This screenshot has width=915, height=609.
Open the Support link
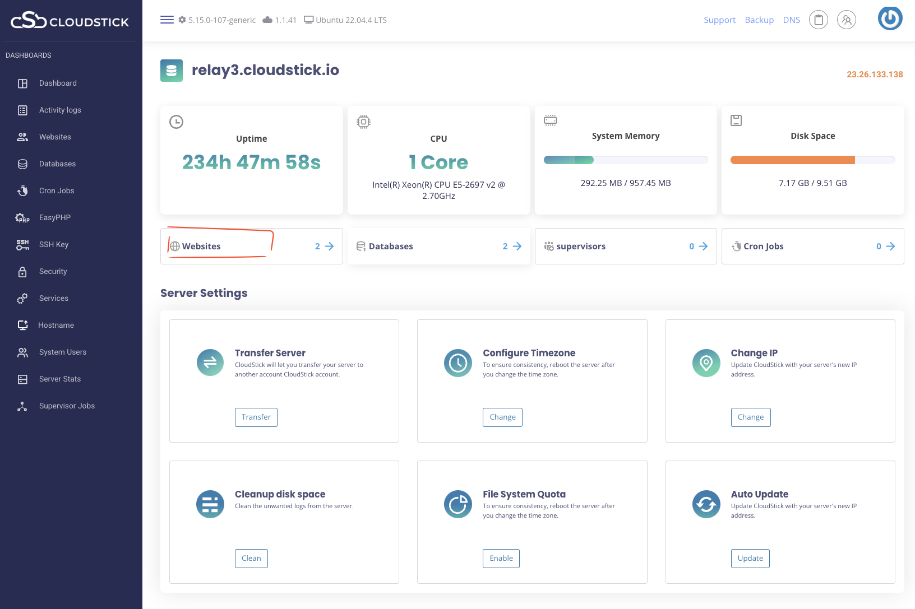coord(719,20)
